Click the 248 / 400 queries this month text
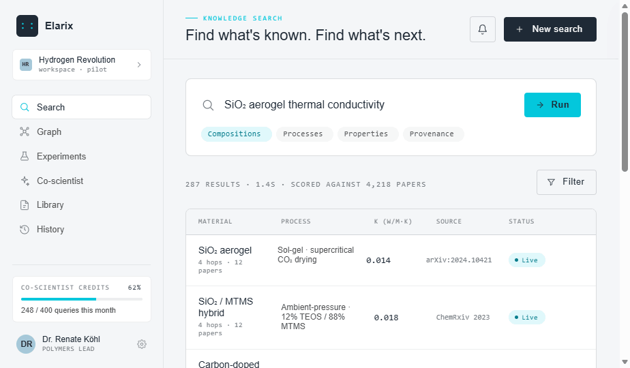Screen dimensions: 630x368 (68, 310)
